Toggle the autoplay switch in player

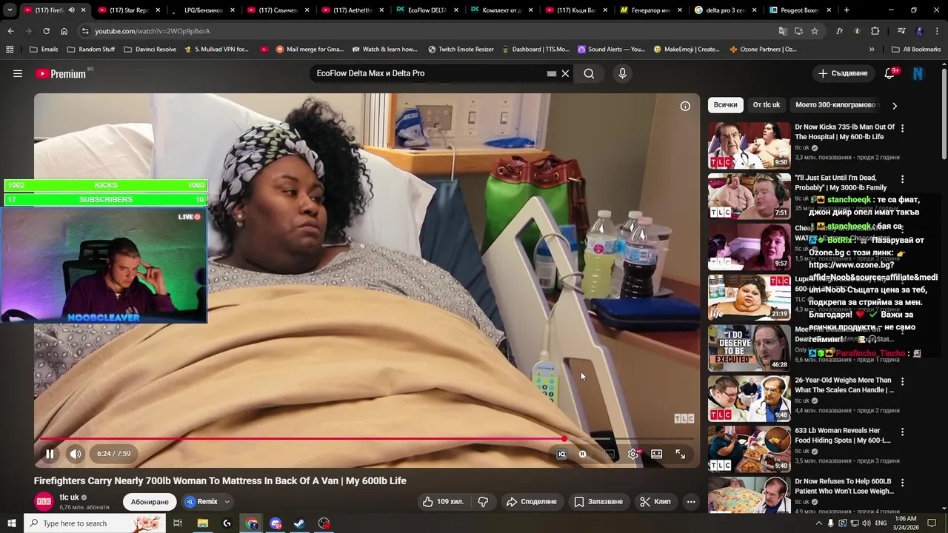[583, 454]
